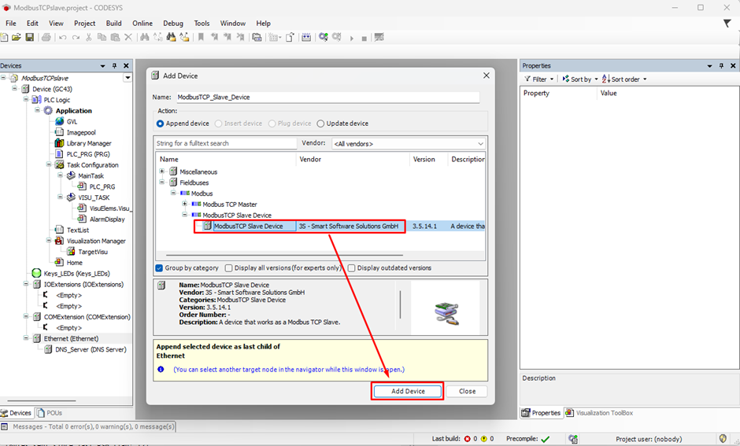Click the Modbus device thumbnail image
This screenshot has width=740, height=446.
click(446, 313)
